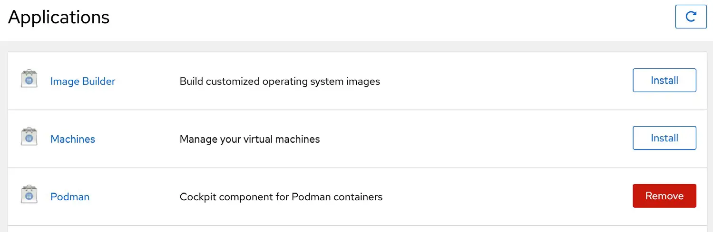Select the Image Builder list row
This screenshot has width=713, height=232.
pos(357,81)
